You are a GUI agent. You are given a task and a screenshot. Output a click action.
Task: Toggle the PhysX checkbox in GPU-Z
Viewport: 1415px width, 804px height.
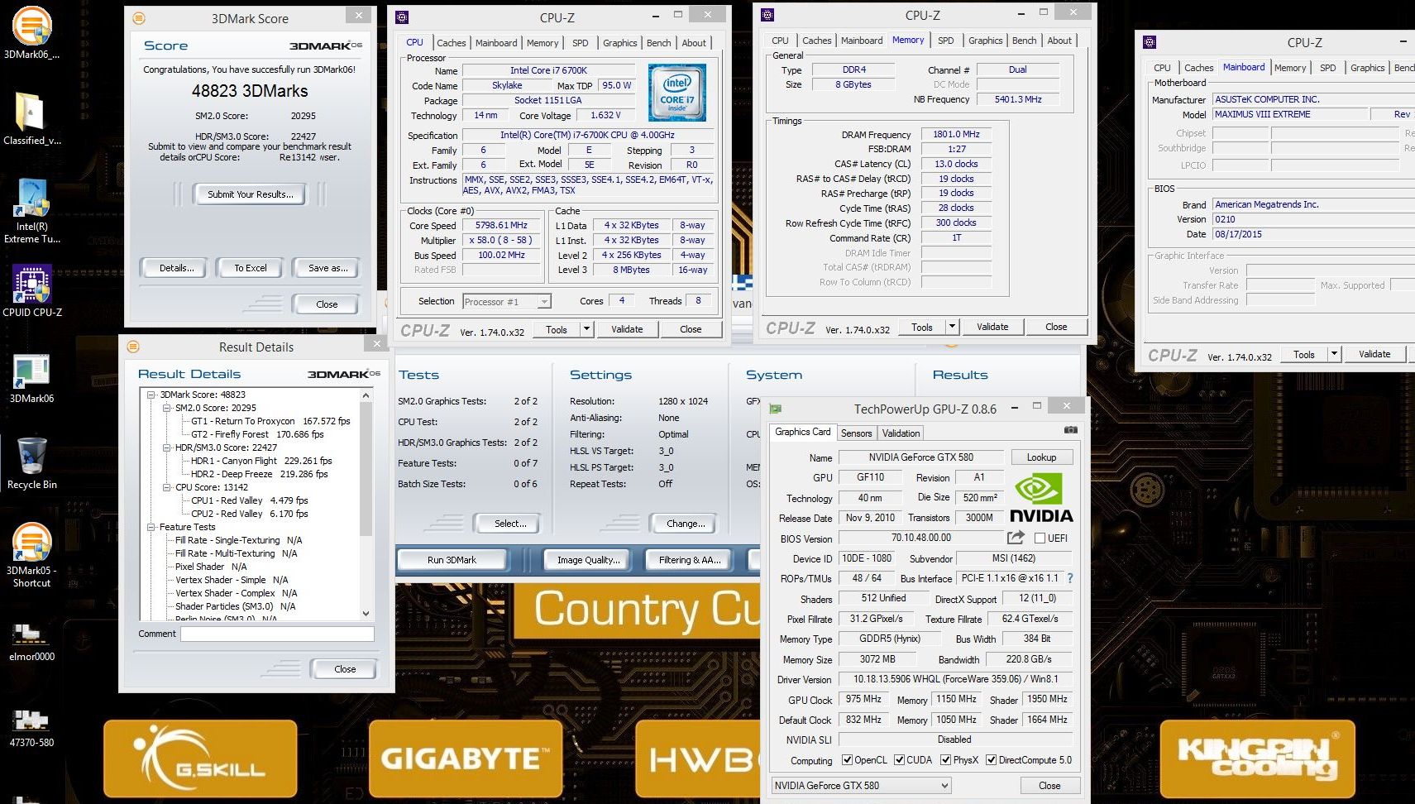945,760
